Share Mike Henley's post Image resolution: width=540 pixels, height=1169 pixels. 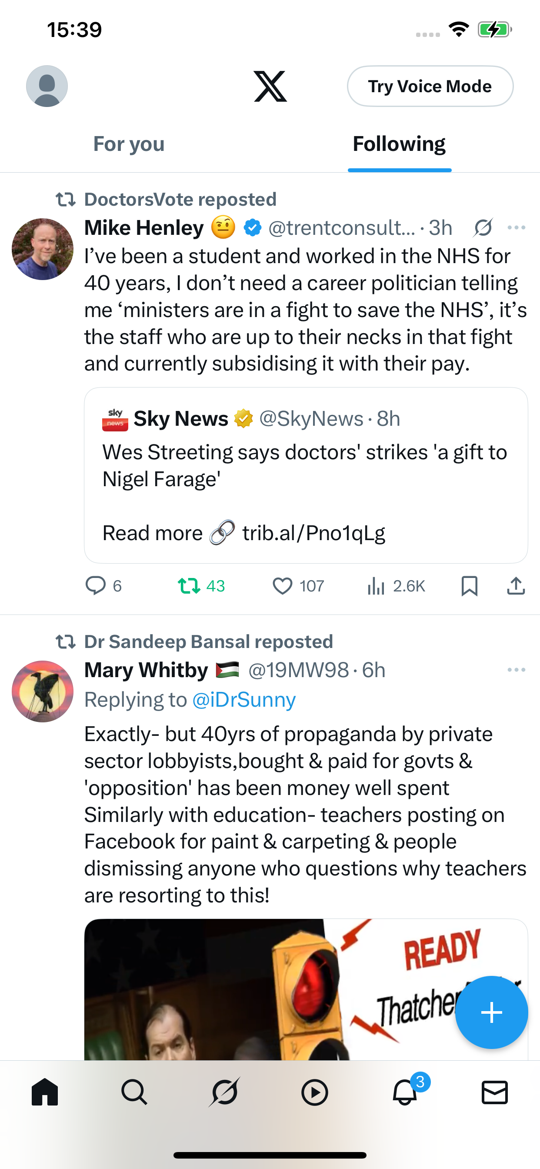point(516,586)
